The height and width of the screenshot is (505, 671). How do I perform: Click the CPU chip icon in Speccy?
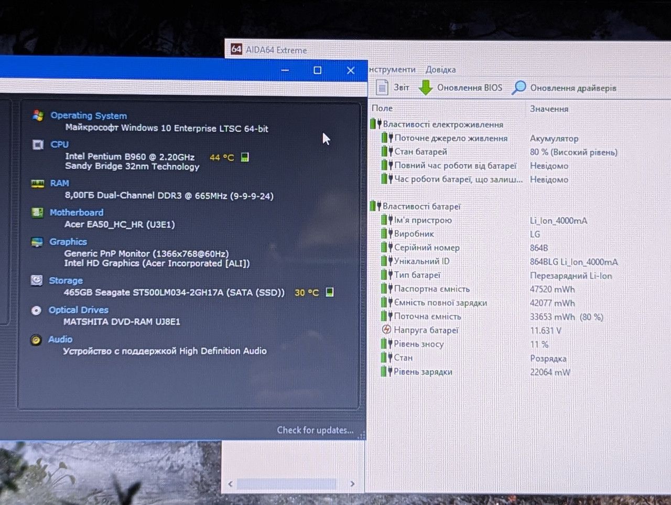pyautogui.click(x=38, y=144)
